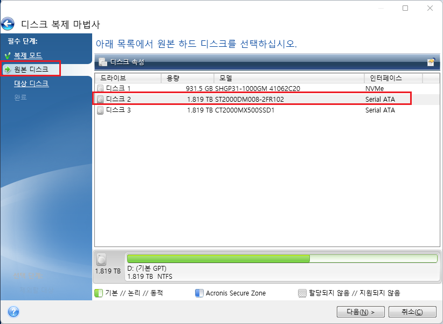
Task: Click the 취소(C) button
Action: coord(412,312)
